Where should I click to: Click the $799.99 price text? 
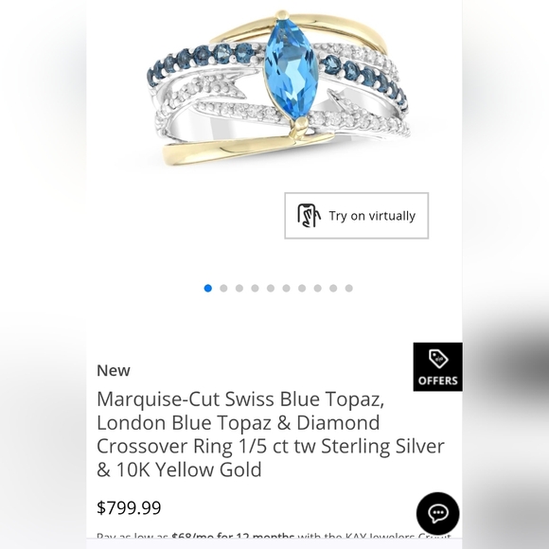pyautogui.click(x=129, y=507)
